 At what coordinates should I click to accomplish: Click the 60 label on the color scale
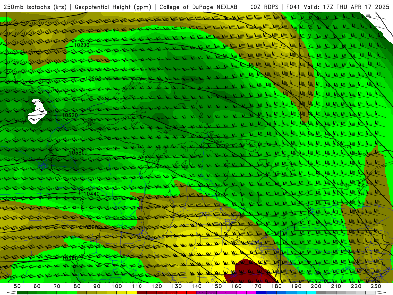[x=37, y=286]
